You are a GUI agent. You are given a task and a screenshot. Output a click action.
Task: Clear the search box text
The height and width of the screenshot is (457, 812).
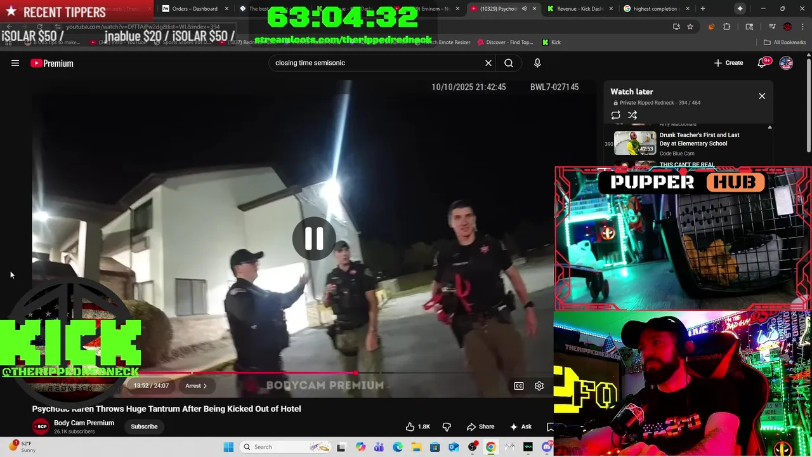[x=488, y=63]
